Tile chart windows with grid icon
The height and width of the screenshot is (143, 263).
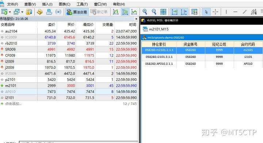pos(163,12)
